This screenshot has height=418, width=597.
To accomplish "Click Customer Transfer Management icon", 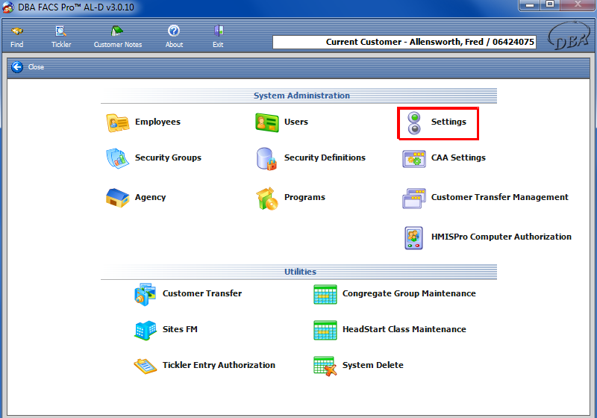I will pyautogui.click(x=414, y=198).
